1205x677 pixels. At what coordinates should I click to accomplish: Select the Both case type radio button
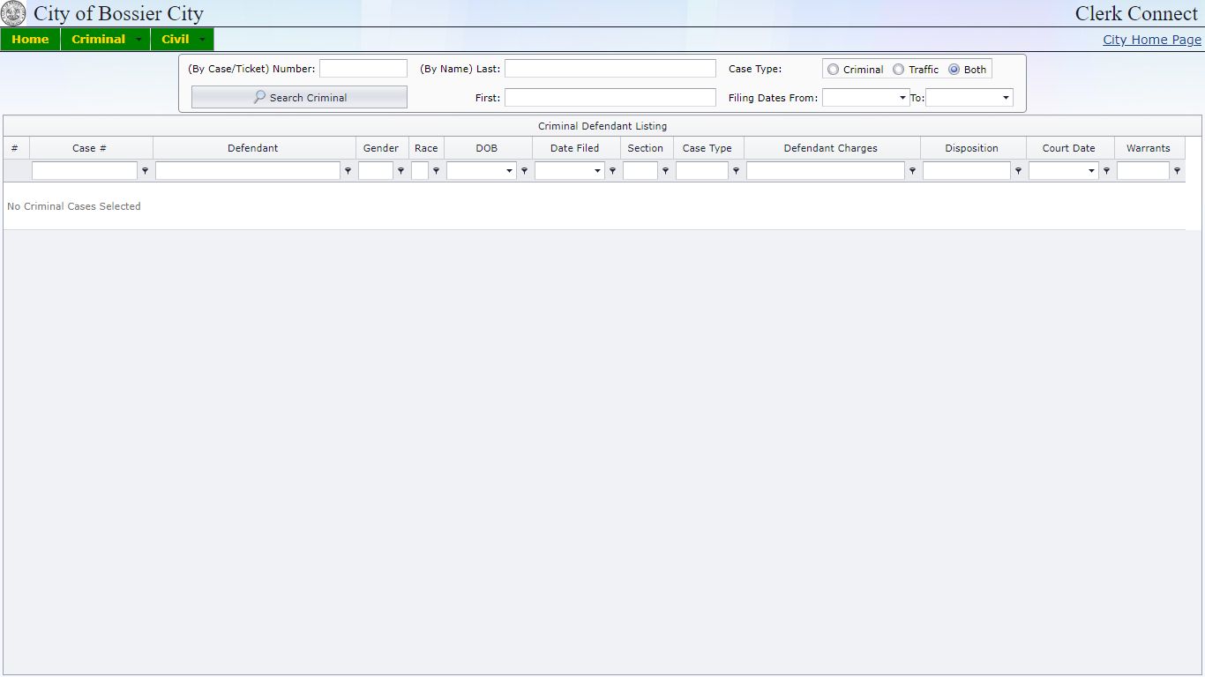point(954,70)
